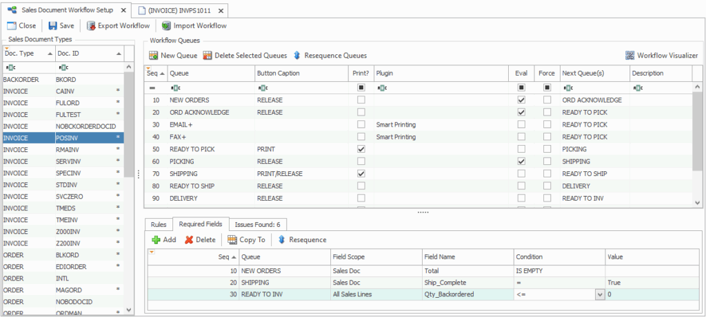Open the Condition dropdown for READY TO INV
This screenshot has height=317, width=706.
coord(598,294)
